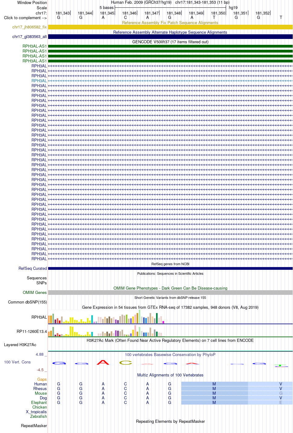
Task: Select the Mouse species row label
Action: (x=41, y=393)
